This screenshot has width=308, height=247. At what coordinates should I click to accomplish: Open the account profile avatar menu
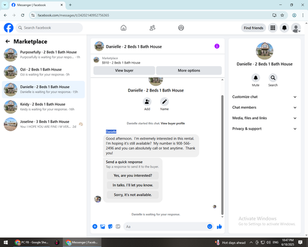pos(296,28)
